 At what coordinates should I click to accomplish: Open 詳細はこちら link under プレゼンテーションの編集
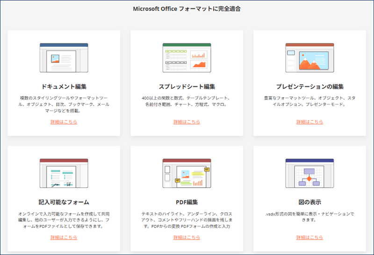(x=309, y=122)
